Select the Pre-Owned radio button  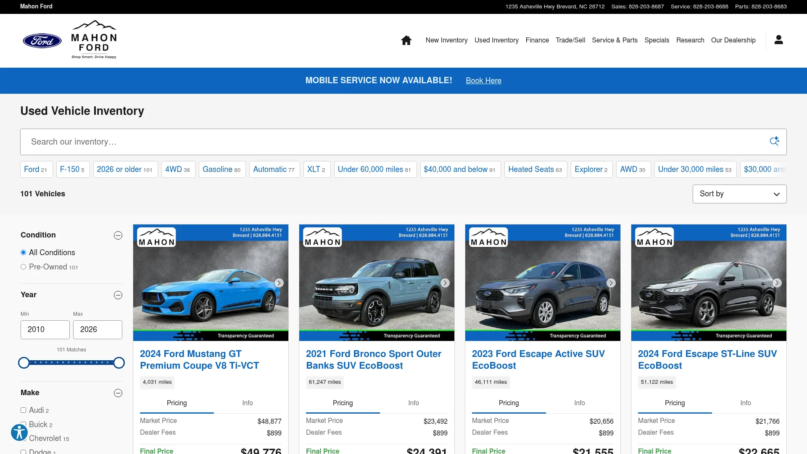tap(24, 267)
